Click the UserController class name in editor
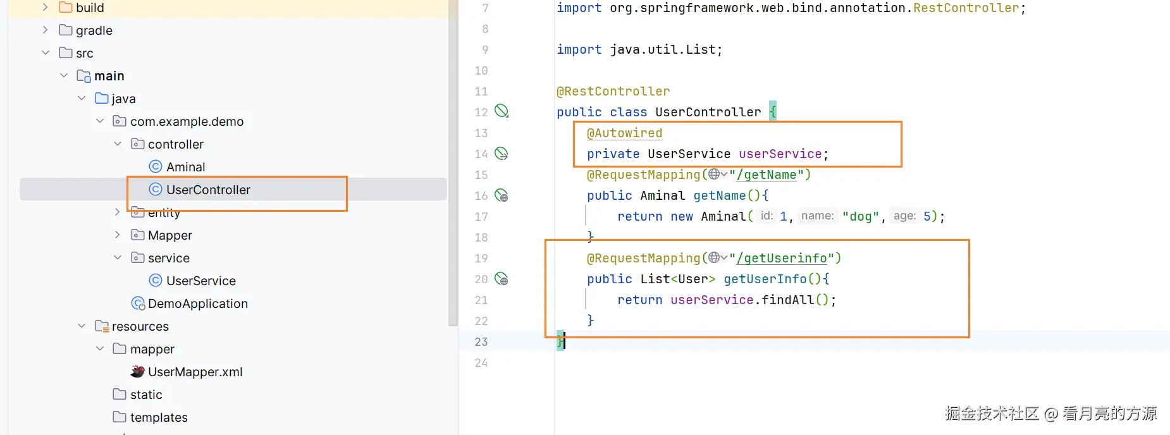This screenshot has height=435, width=1170. pyautogui.click(x=708, y=112)
